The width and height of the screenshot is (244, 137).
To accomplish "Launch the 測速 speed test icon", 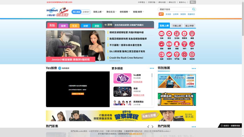I will (162, 44).
